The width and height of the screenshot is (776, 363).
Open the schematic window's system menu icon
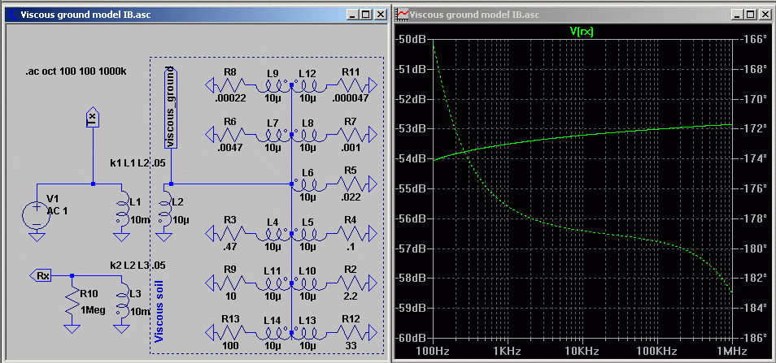point(12,15)
